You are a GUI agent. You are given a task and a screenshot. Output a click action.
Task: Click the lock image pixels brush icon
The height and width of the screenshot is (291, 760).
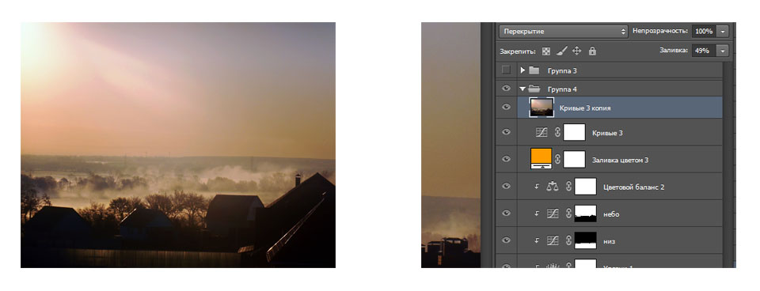pyautogui.click(x=562, y=51)
